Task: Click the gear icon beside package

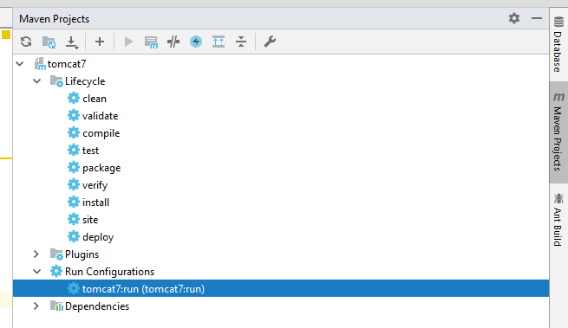Action: point(74,167)
